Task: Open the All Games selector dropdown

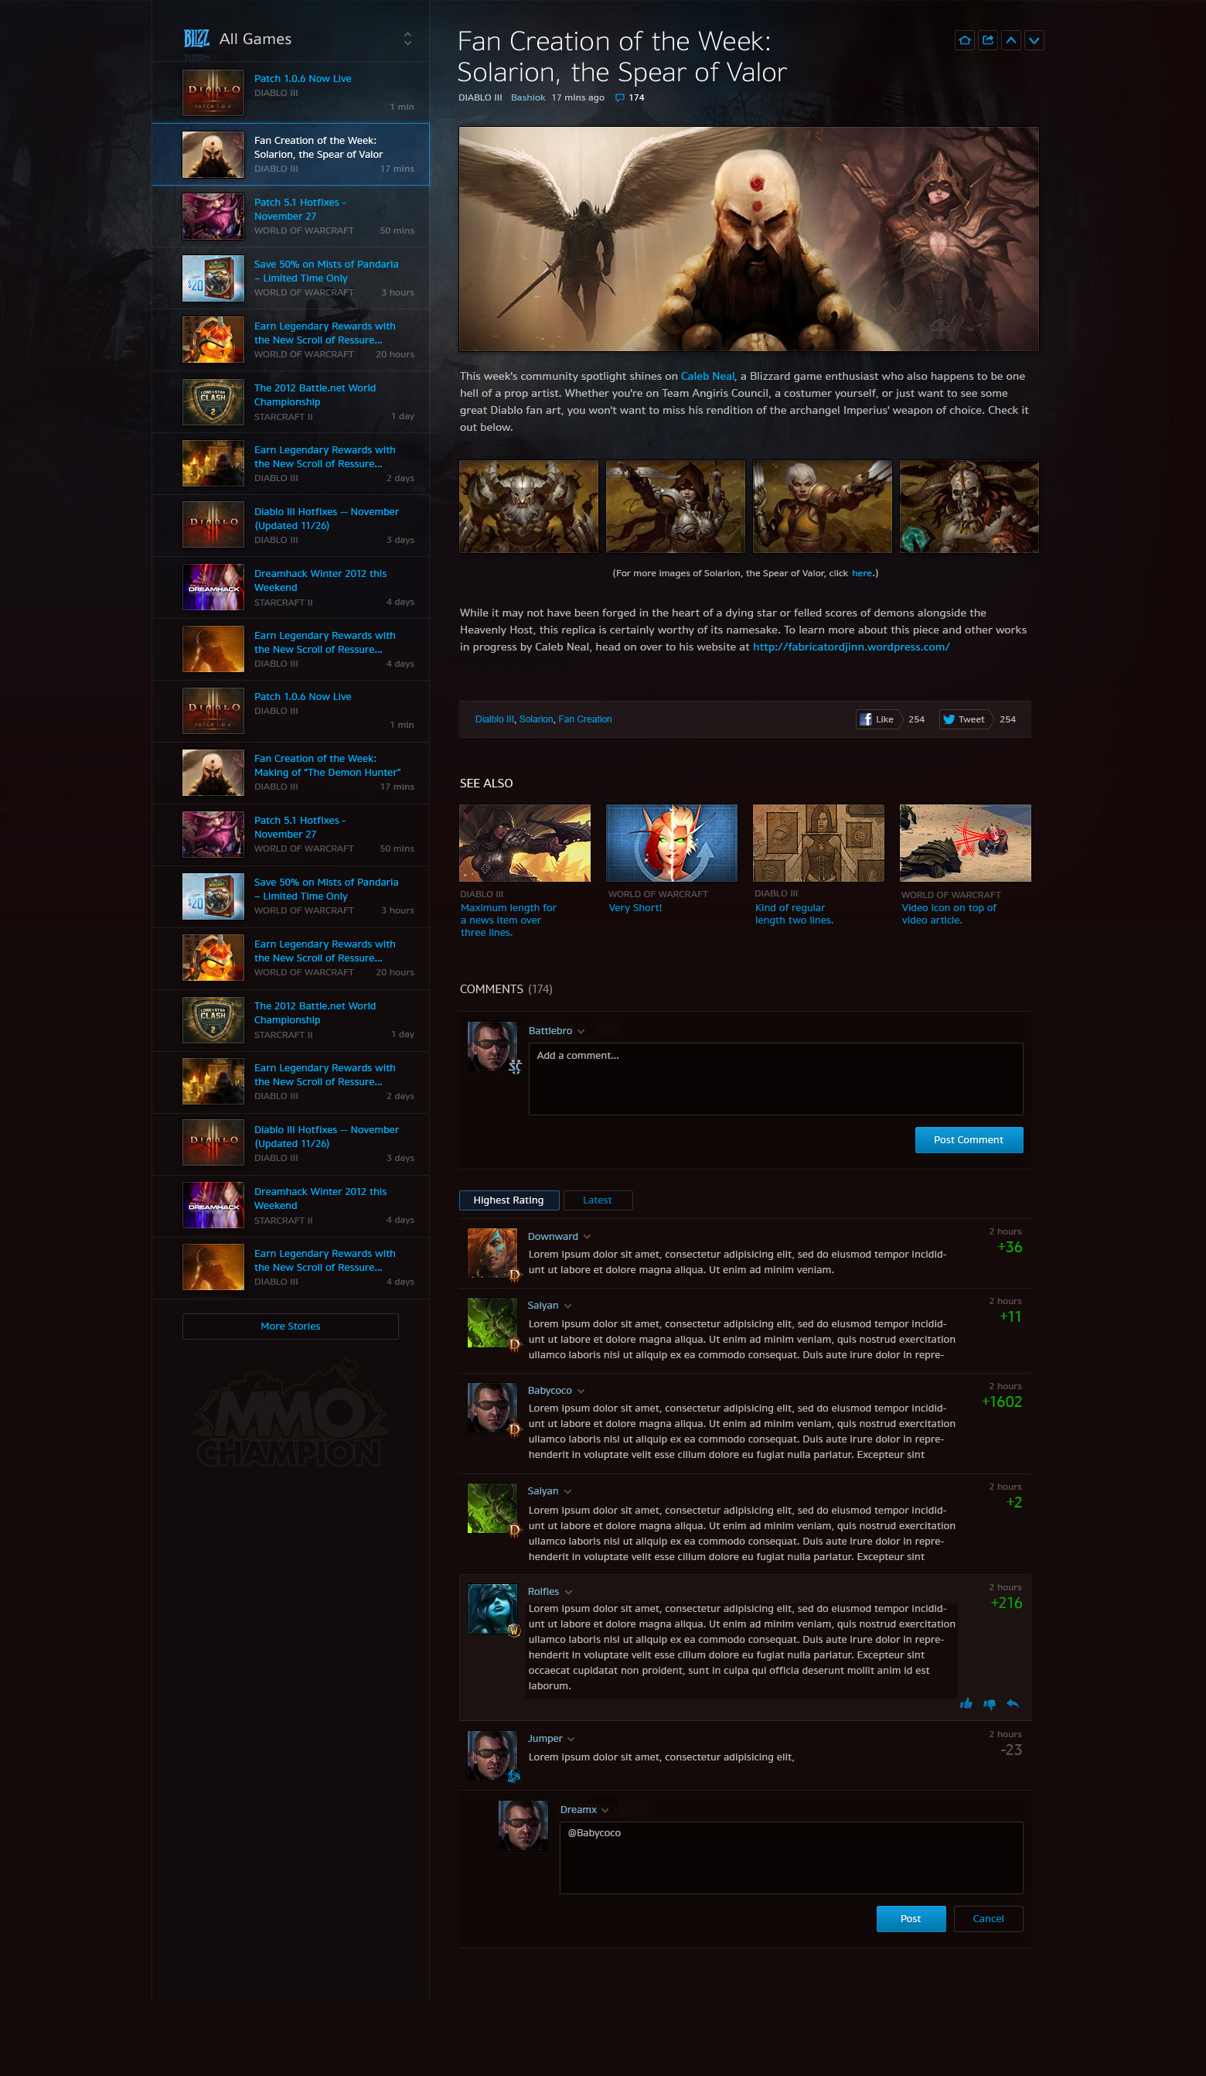Action: [x=407, y=39]
